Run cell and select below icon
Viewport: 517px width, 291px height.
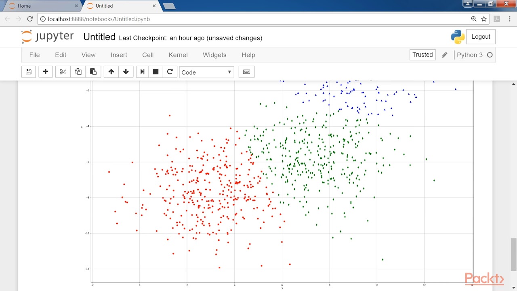point(142,72)
